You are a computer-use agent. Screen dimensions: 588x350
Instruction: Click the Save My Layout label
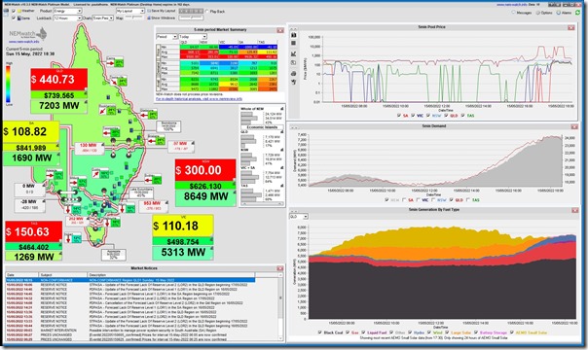coord(165,11)
